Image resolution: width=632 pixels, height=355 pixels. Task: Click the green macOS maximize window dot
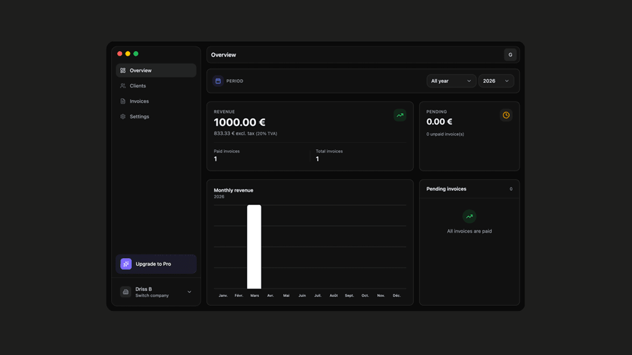click(x=136, y=54)
